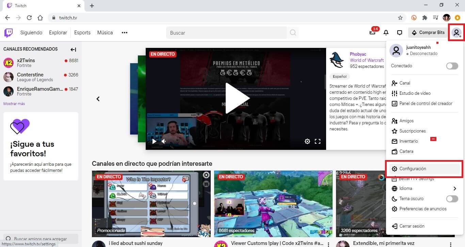Open the Esports section
Viewport: 465px width, 247px height.
click(82, 33)
